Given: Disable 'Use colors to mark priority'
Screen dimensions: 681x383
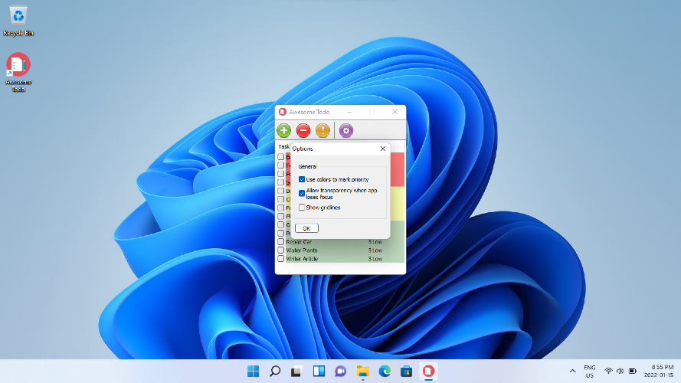Looking at the screenshot, I should click(x=302, y=179).
